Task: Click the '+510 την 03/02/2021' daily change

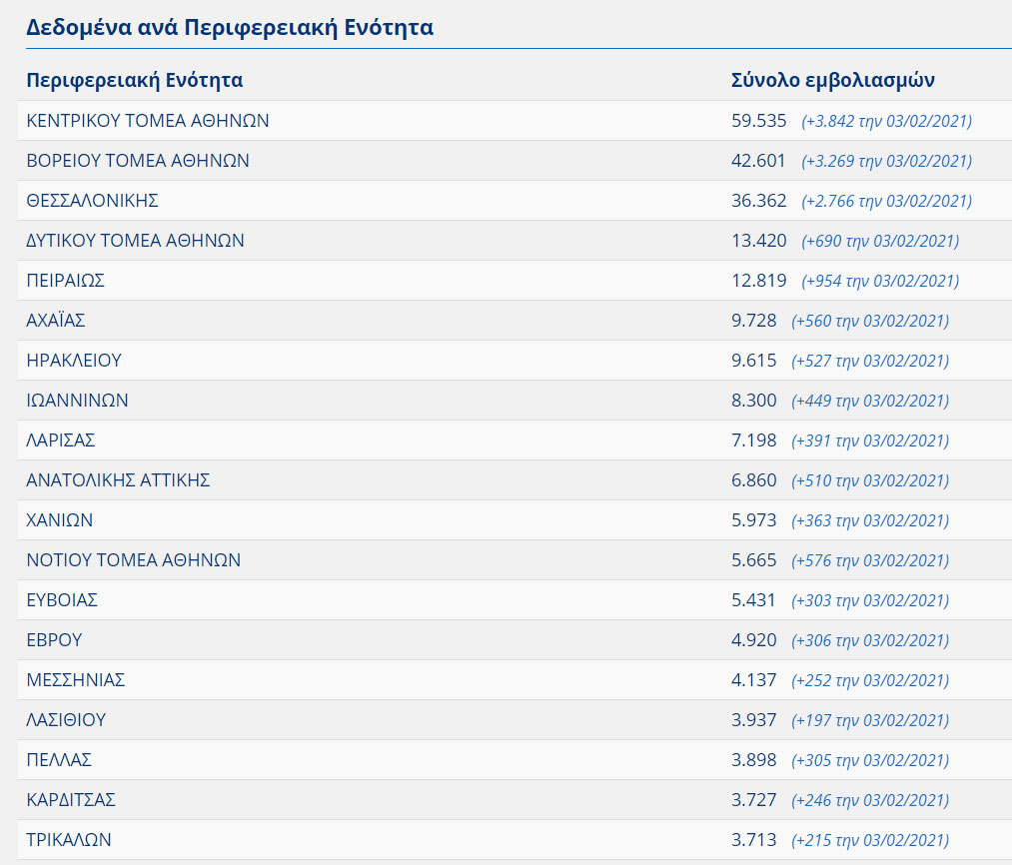Action: coord(869,480)
